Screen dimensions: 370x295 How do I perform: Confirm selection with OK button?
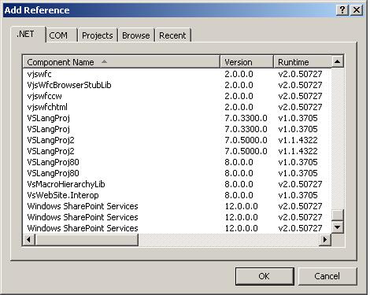click(265, 276)
